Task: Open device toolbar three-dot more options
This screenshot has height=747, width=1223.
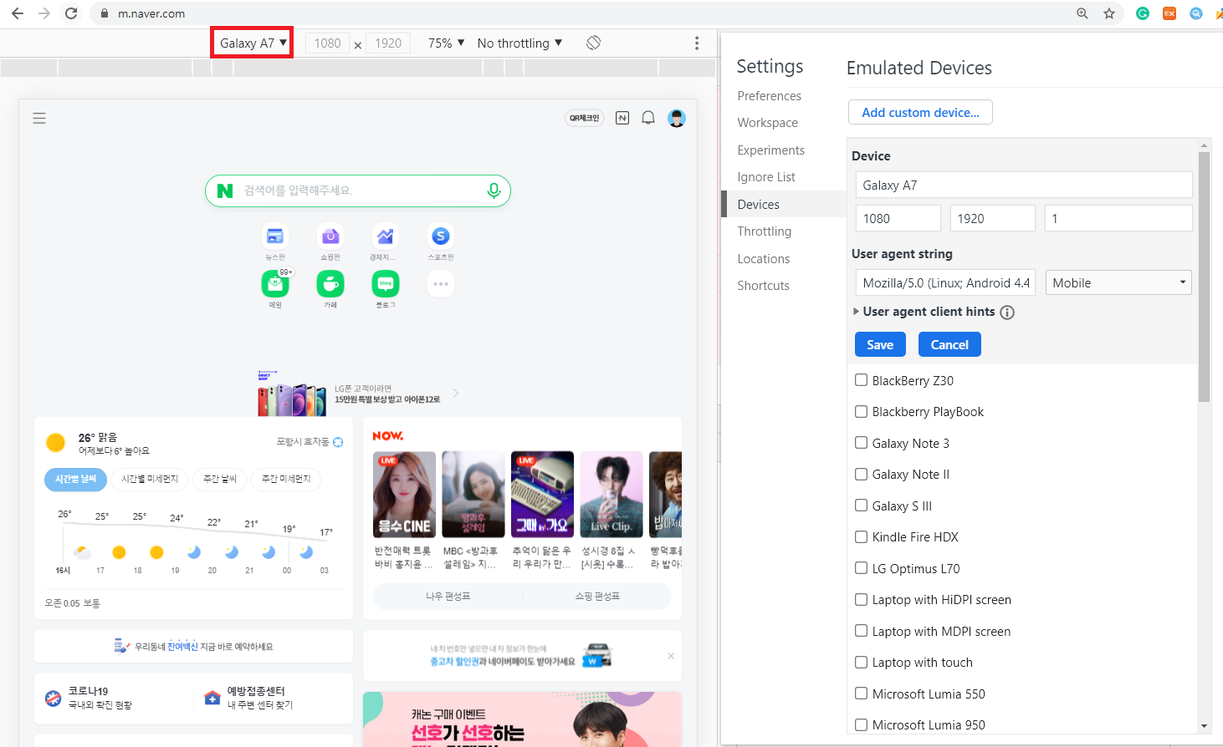Action: click(697, 43)
